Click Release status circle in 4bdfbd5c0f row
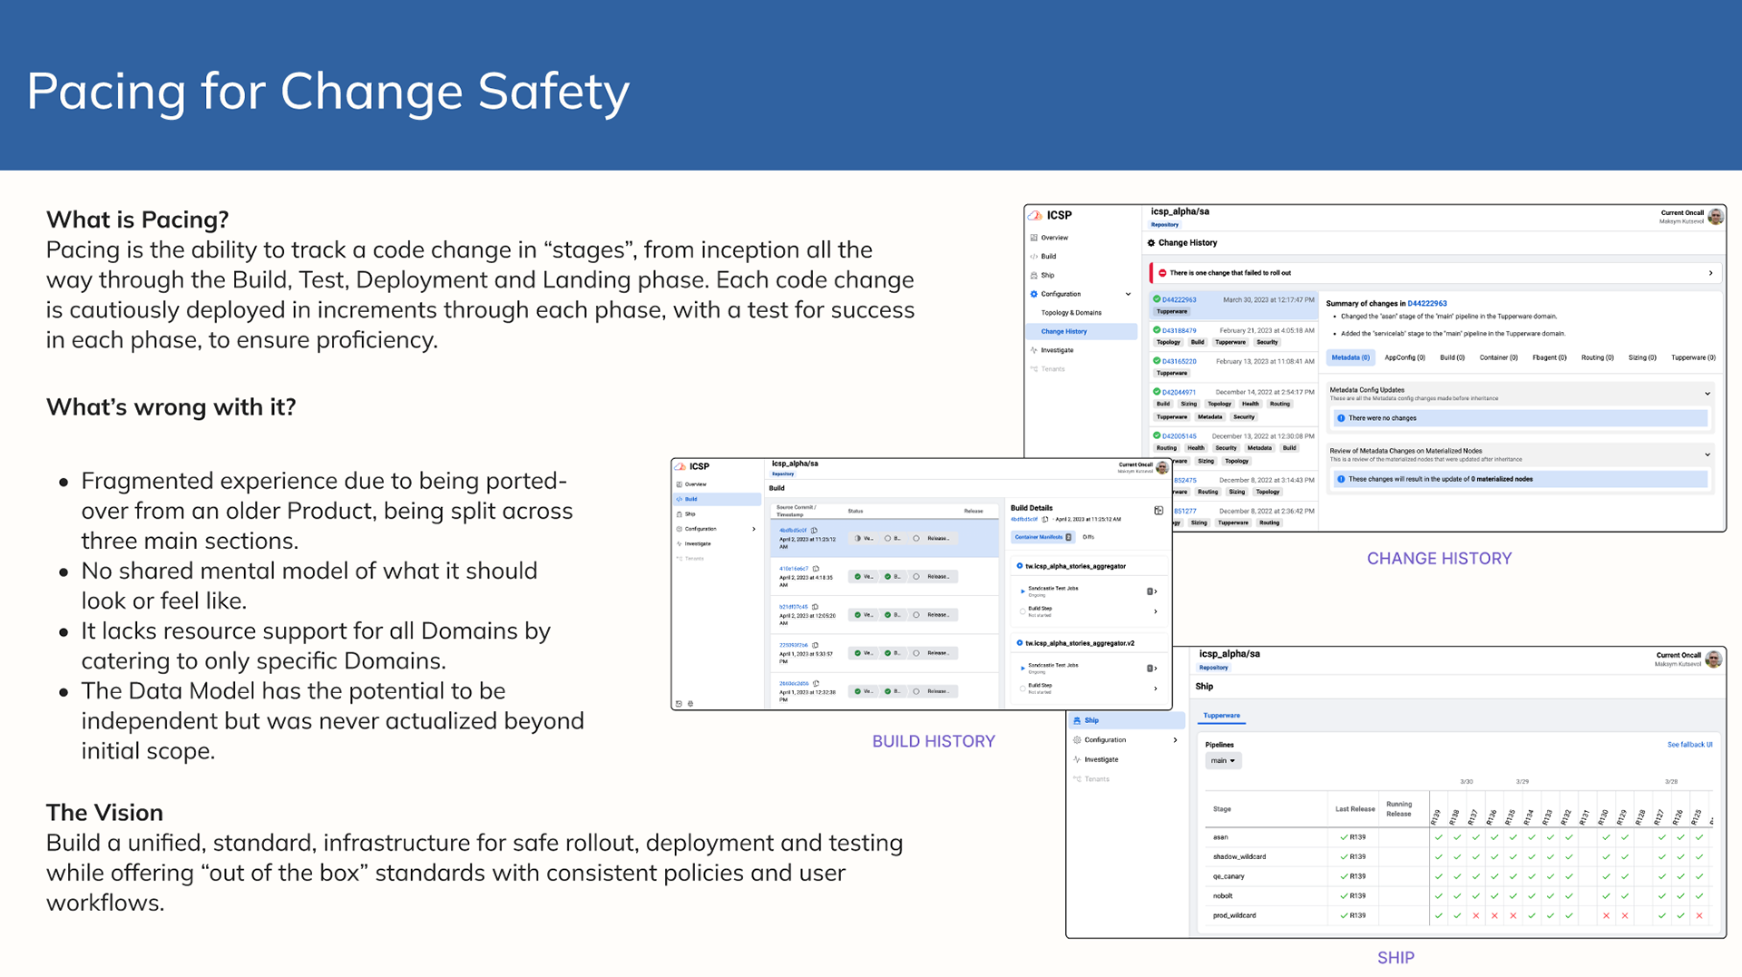 pyautogui.click(x=916, y=539)
